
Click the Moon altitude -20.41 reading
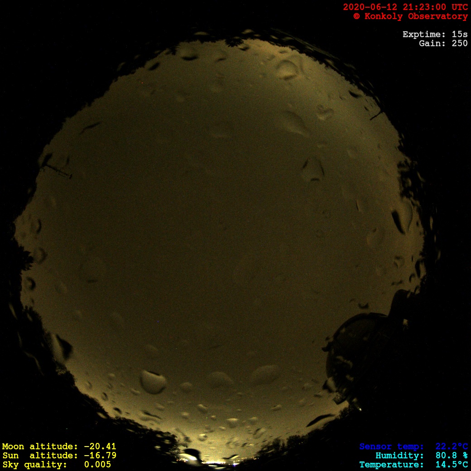[59, 447]
